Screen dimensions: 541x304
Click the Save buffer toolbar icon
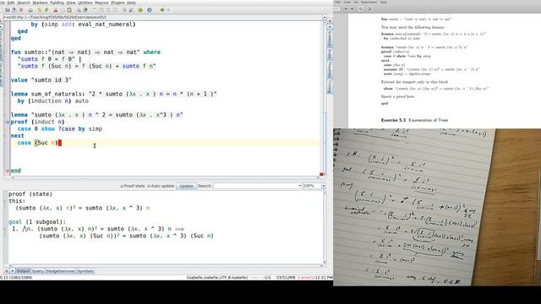click(30, 10)
